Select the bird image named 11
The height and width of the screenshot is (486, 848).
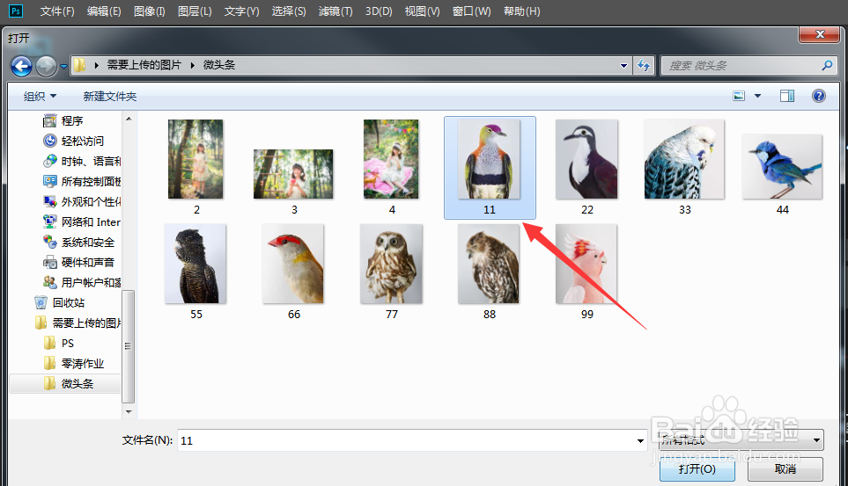pyautogui.click(x=490, y=167)
